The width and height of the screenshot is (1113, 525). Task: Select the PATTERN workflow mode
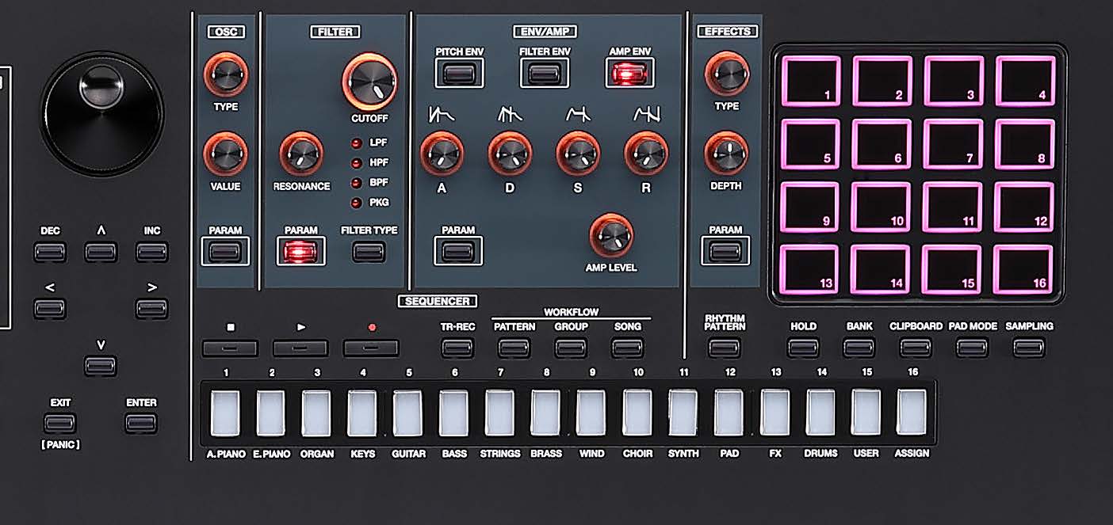pos(514,348)
